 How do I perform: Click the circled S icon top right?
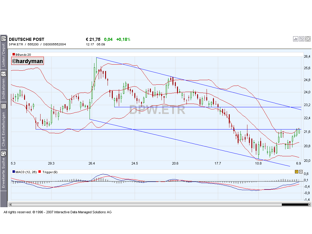pyautogui.click(x=308, y=39)
